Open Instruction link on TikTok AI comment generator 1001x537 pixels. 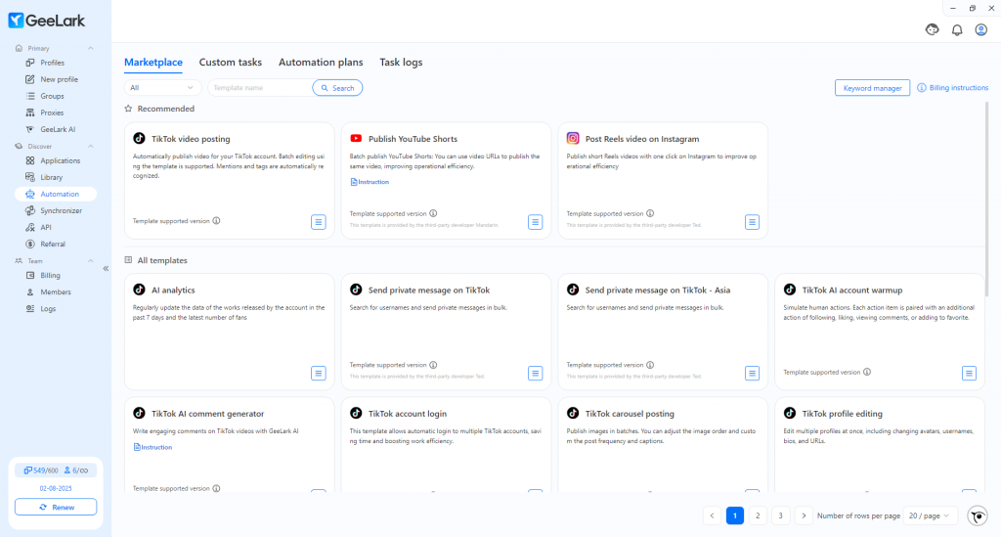click(x=152, y=447)
